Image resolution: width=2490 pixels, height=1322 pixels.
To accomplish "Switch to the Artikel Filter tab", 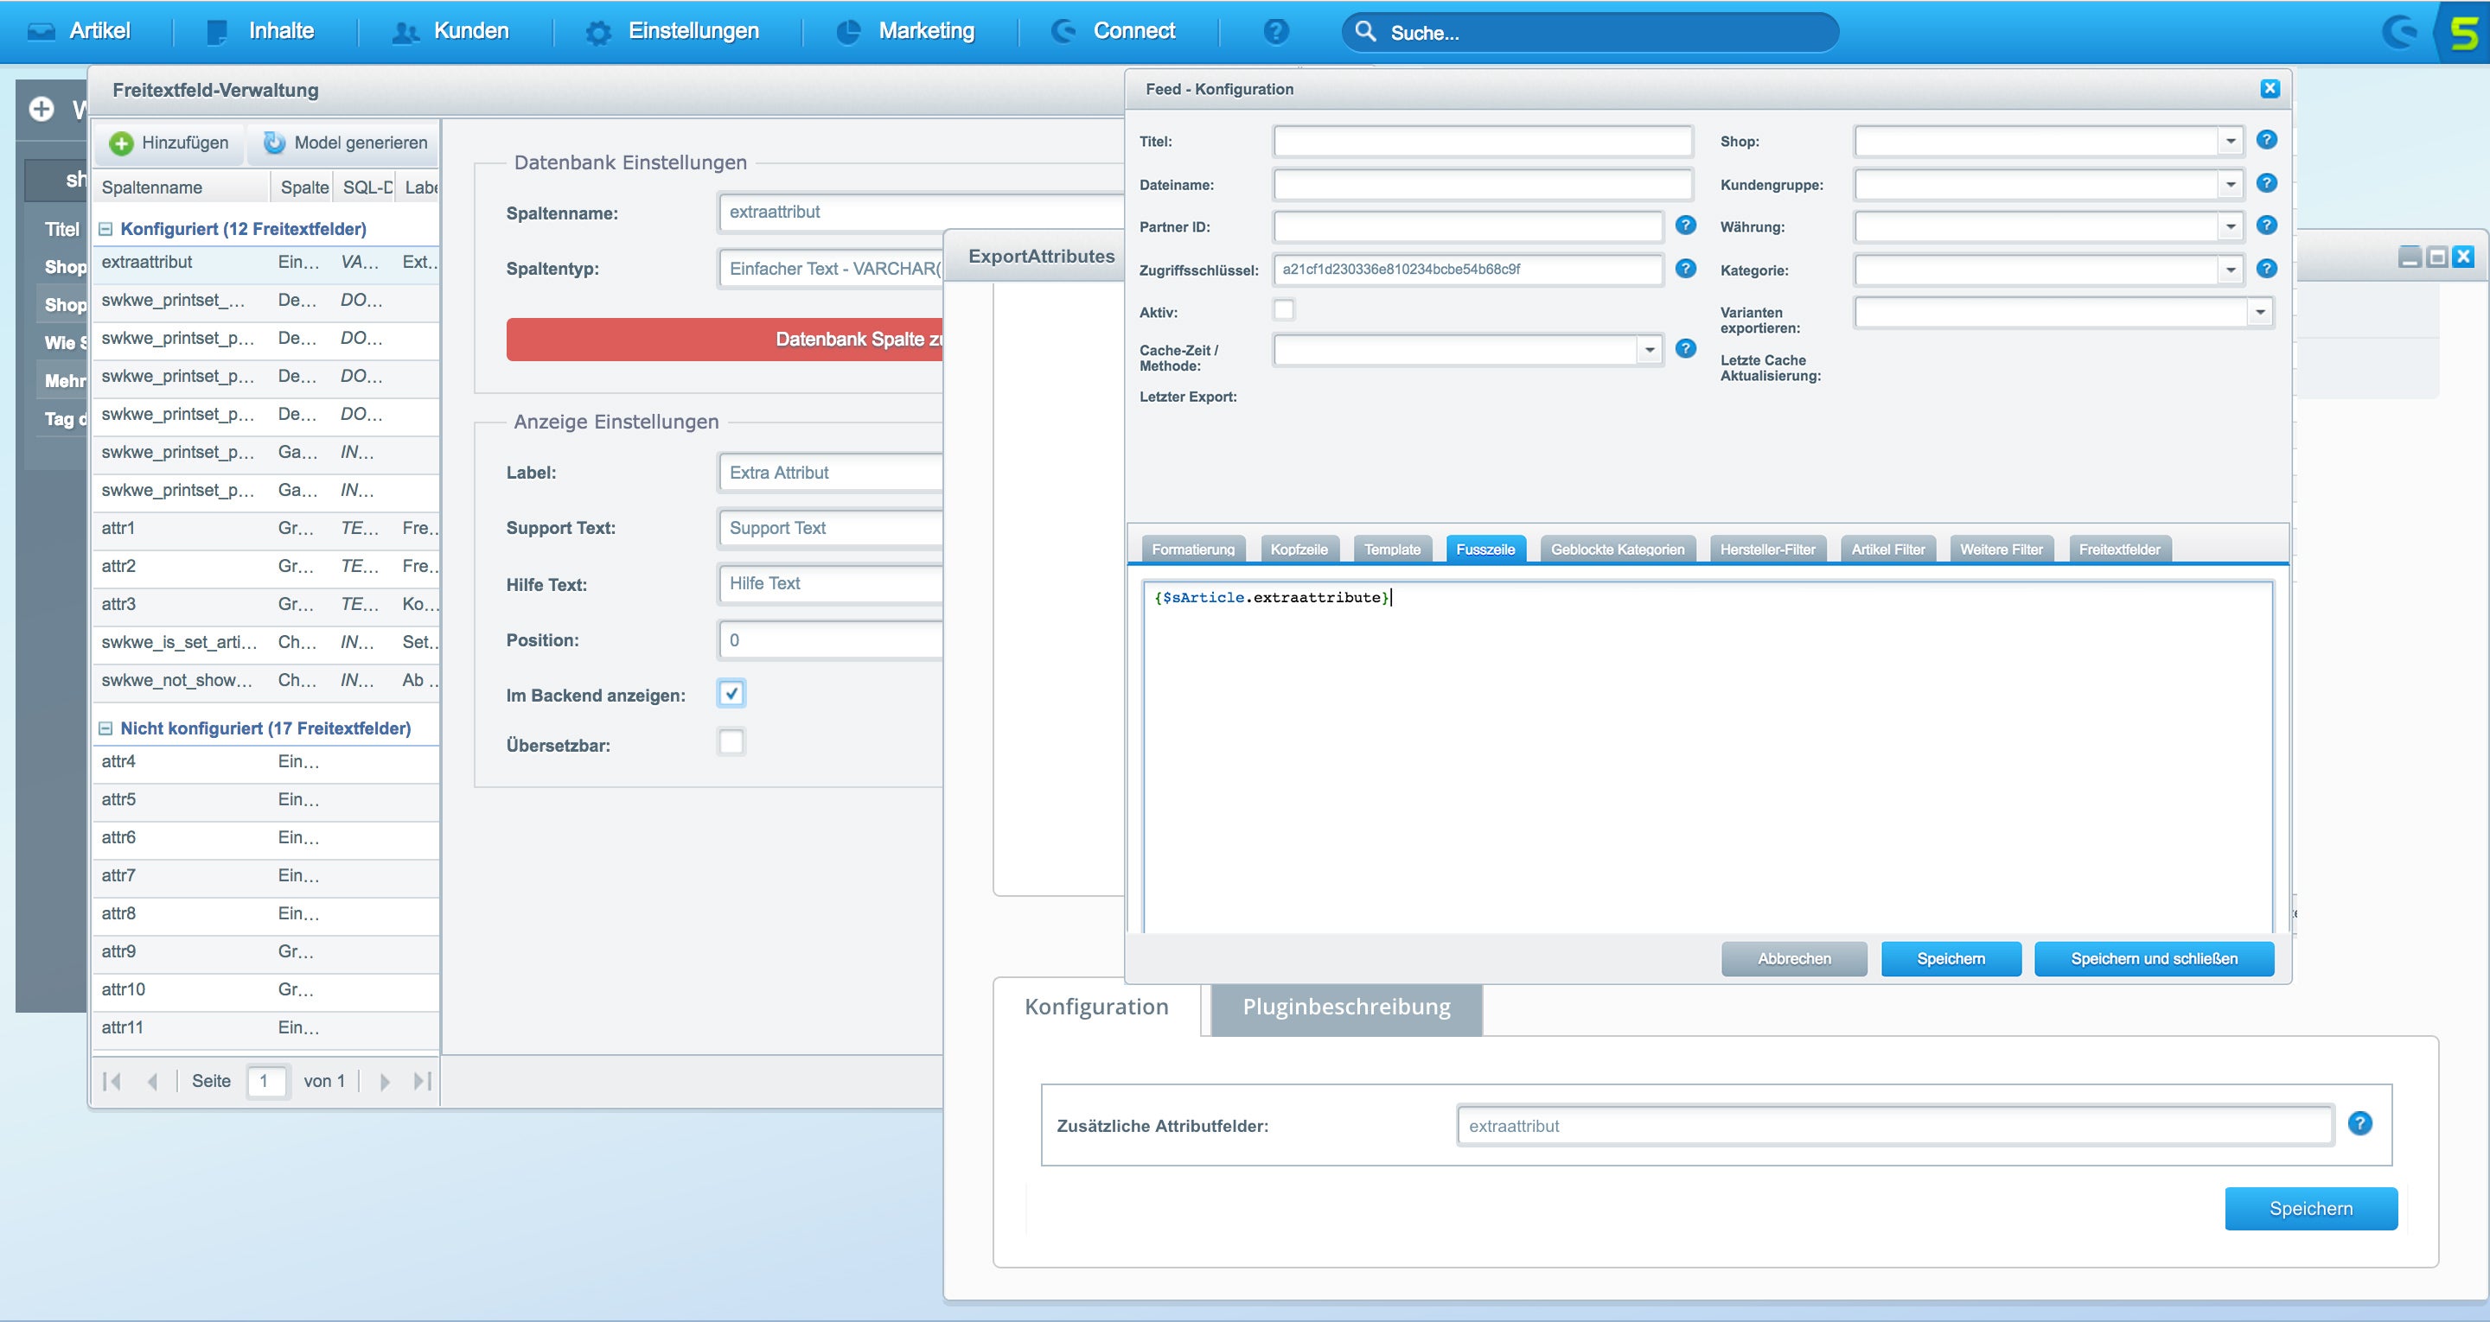I will click(1887, 549).
